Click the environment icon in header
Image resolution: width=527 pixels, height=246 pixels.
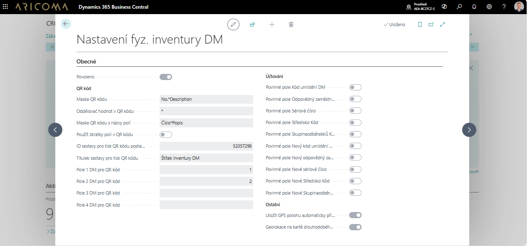[409, 7]
